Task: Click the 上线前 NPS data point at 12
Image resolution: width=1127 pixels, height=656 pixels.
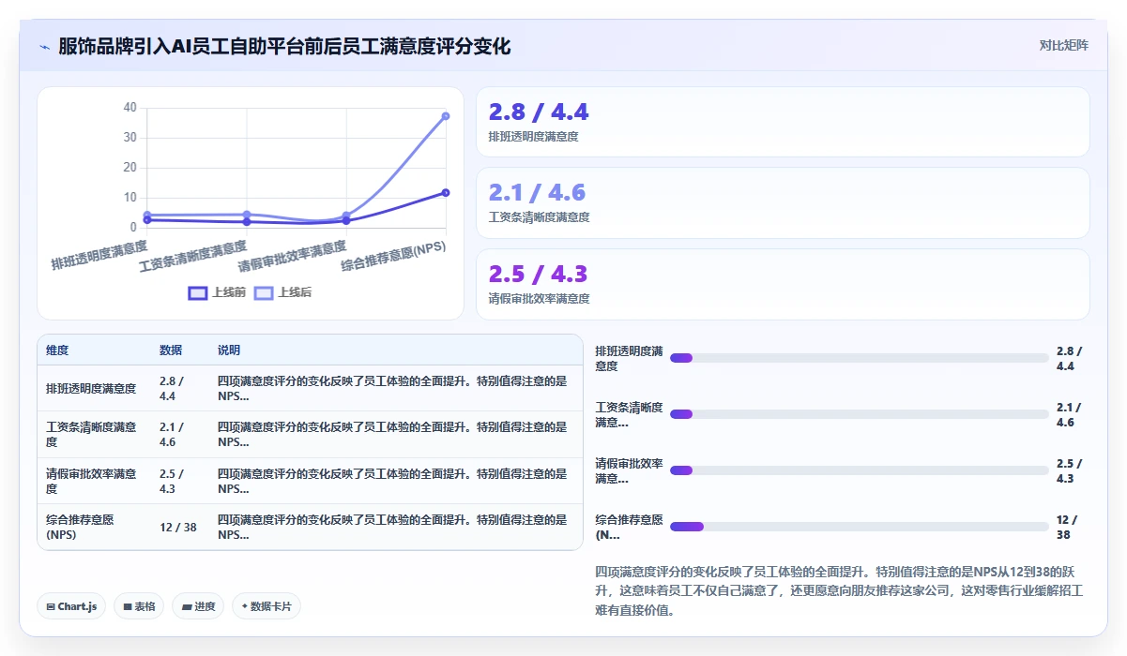Action: point(446,193)
